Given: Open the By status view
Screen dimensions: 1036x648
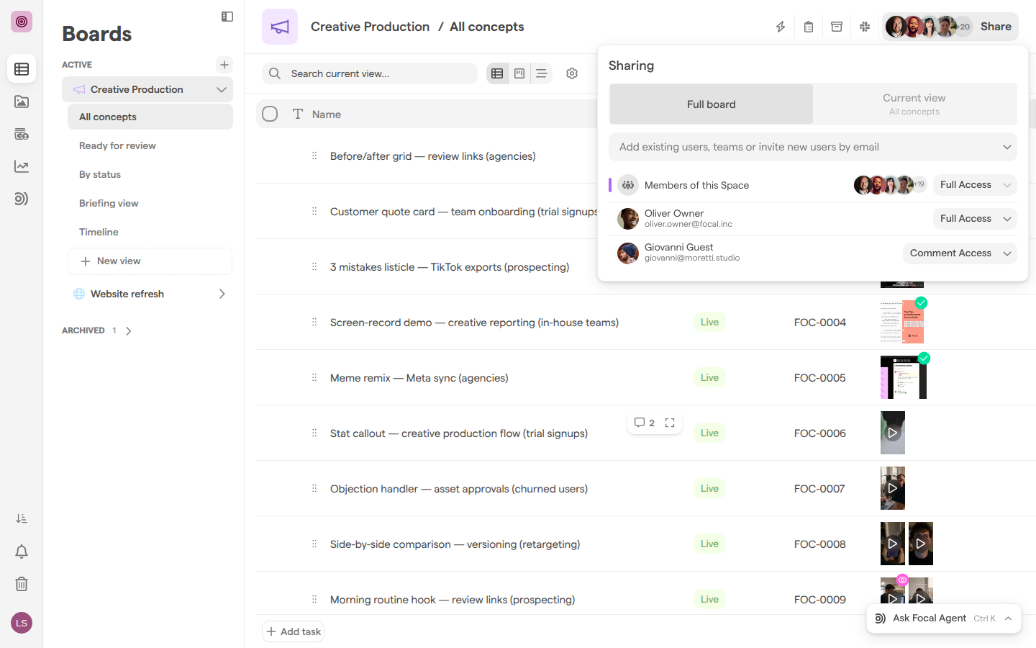Looking at the screenshot, I should [x=150, y=174].
